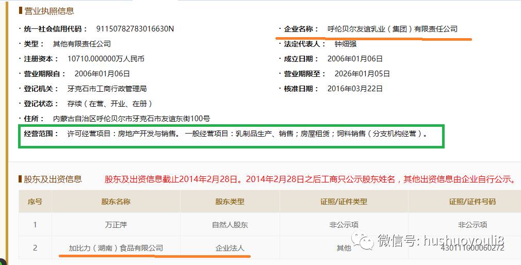Click end date 2026年01月05日

pos(362,74)
